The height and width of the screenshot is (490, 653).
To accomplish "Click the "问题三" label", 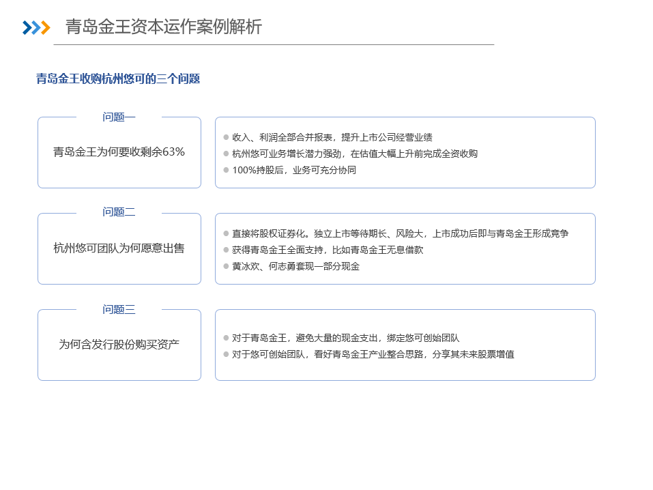I will pos(119,310).
